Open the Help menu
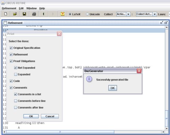 point(42,8)
